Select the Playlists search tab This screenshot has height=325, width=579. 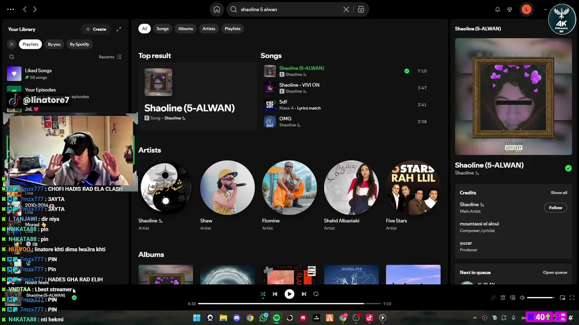[233, 28]
